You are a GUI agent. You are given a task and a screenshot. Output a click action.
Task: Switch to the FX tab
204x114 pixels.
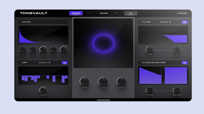pyautogui.click(x=131, y=13)
